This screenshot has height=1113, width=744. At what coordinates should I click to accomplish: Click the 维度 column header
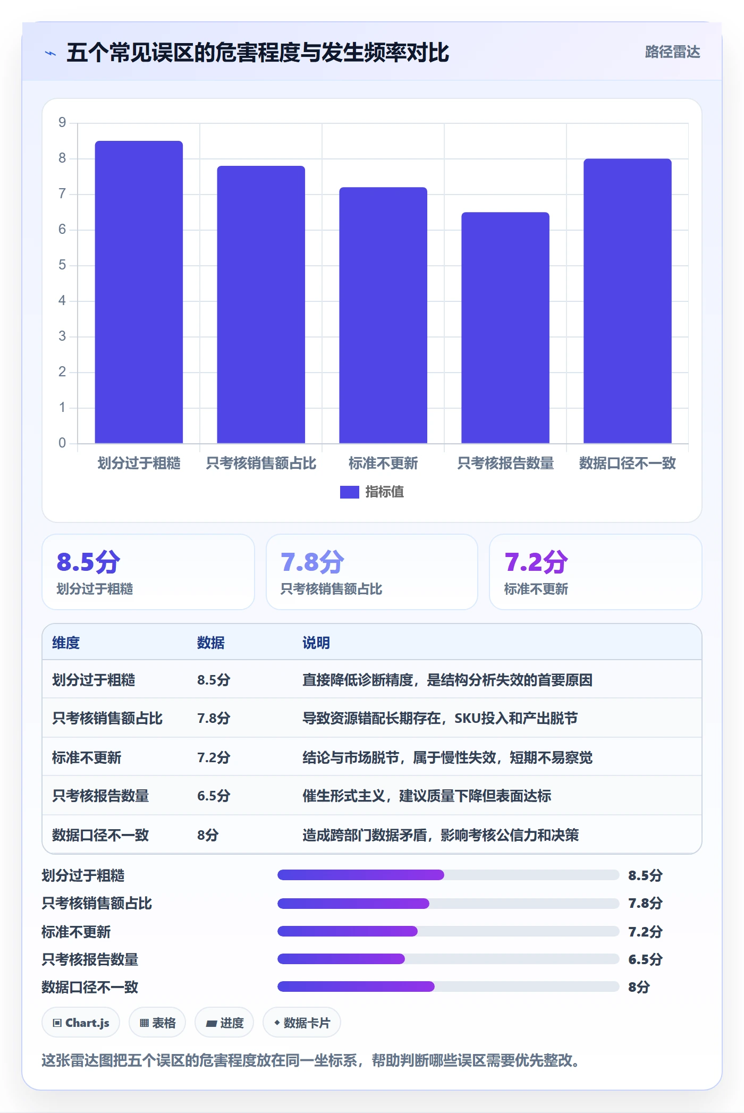[x=66, y=643]
